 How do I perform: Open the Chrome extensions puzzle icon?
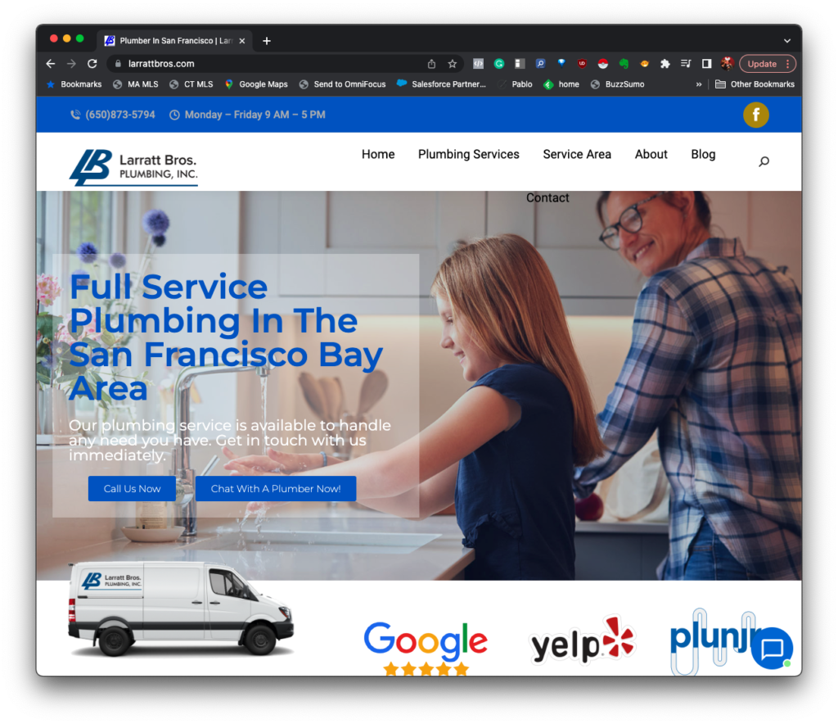(665, 64)
